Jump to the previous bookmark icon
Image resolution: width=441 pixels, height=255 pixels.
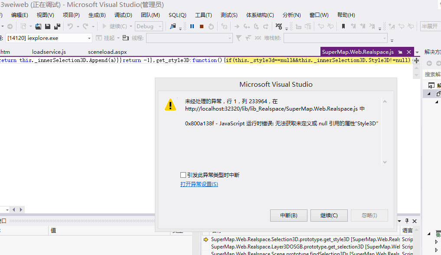pyautogui.click(x=353, y=26)
